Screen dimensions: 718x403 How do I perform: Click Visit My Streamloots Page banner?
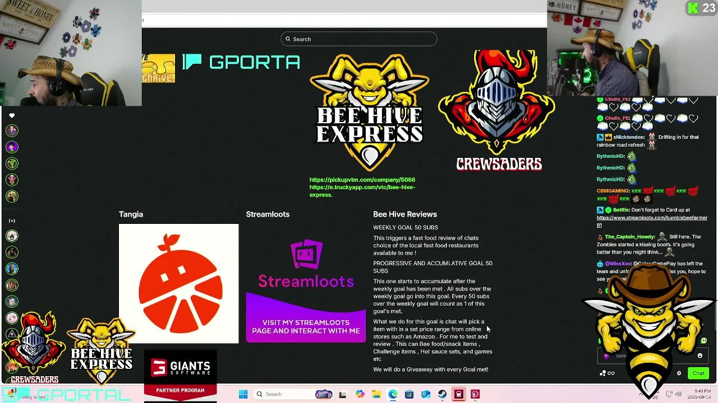coord(306,327)
